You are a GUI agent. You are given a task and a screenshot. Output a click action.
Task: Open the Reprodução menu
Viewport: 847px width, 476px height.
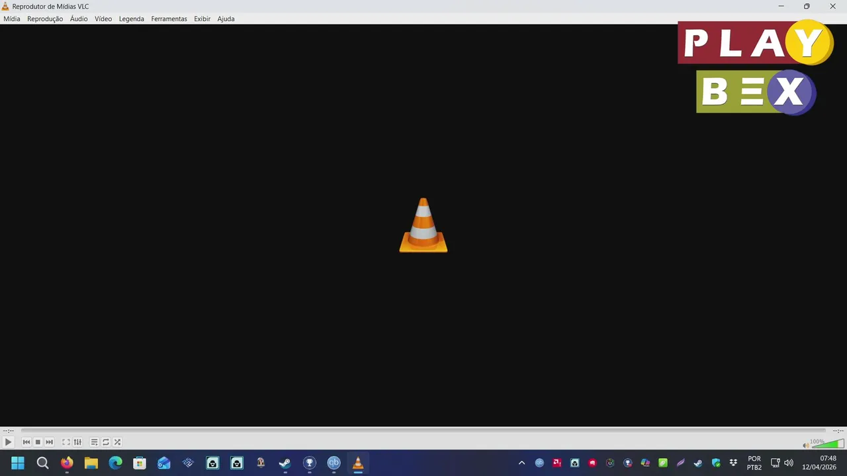click(45, 19)
